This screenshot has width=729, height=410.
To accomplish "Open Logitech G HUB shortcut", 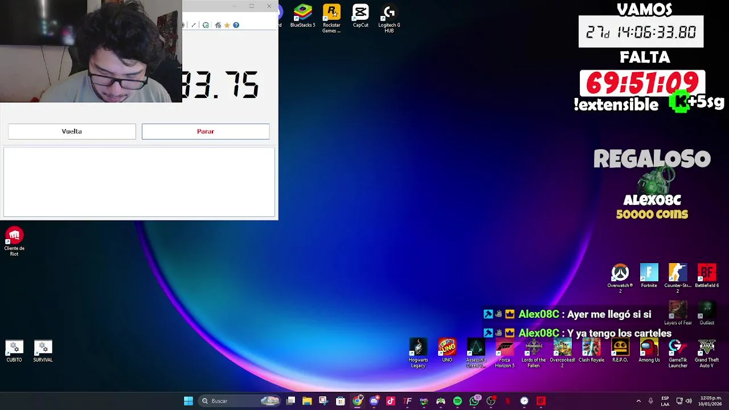I will 389,19.
